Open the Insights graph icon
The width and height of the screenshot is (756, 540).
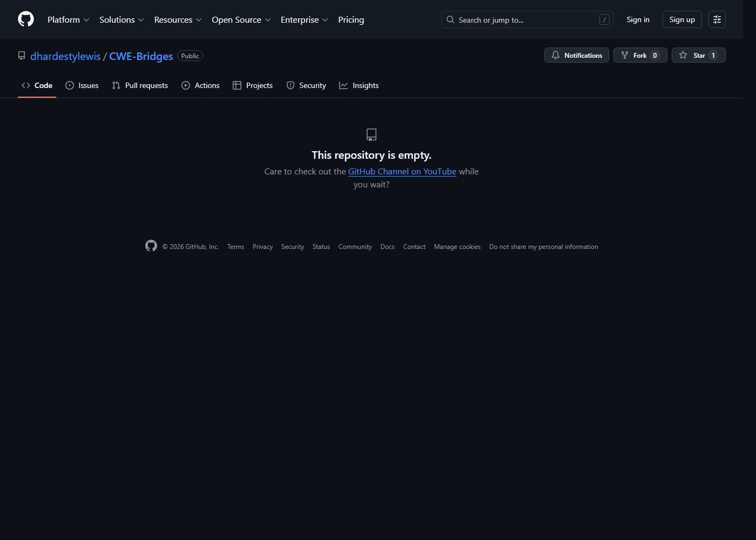(x=344, y=85)
